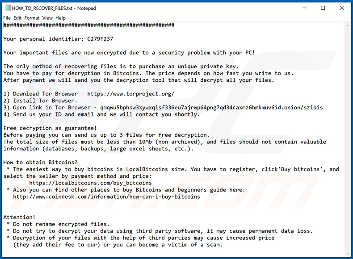Screen dimensions: 353x259
Task: Click the 'Attention!' heading line
Action: 19,217
